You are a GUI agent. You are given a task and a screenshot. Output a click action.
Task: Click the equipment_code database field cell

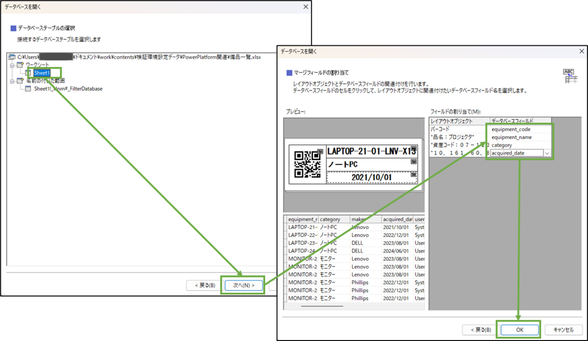(520, 129)
